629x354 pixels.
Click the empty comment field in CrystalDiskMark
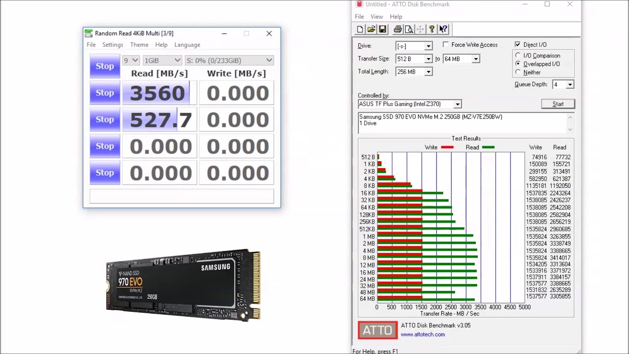182,196
